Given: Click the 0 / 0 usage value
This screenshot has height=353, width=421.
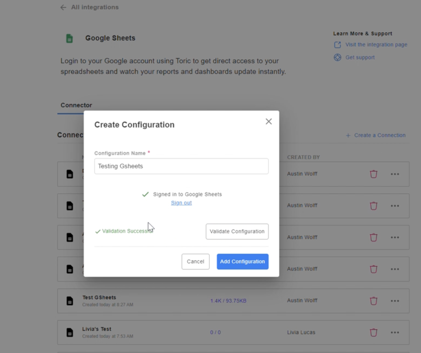Looking at the screenshot, I should pos(215,332).
